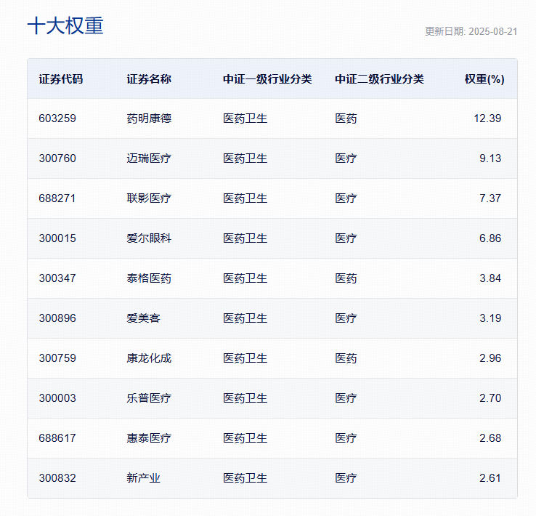Select the name 迈瑞医疗
The width and height of the screenshot is (536, 516).
coord(149,158)
